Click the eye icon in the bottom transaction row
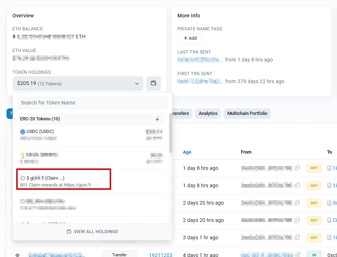Viewport: 337px width, 257px height. pos(18,255)
